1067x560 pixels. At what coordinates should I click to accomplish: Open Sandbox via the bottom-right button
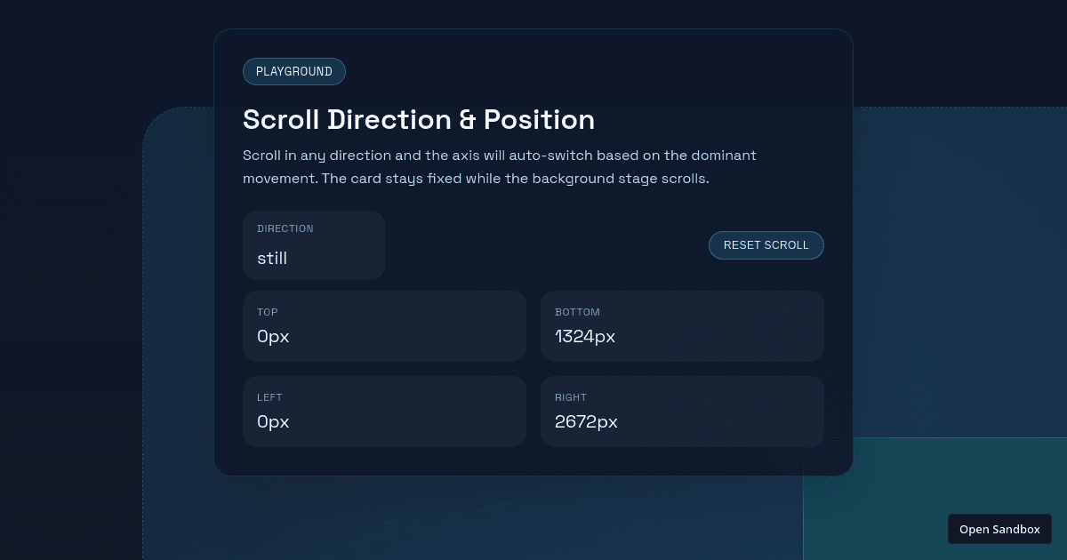pos(999,529)
